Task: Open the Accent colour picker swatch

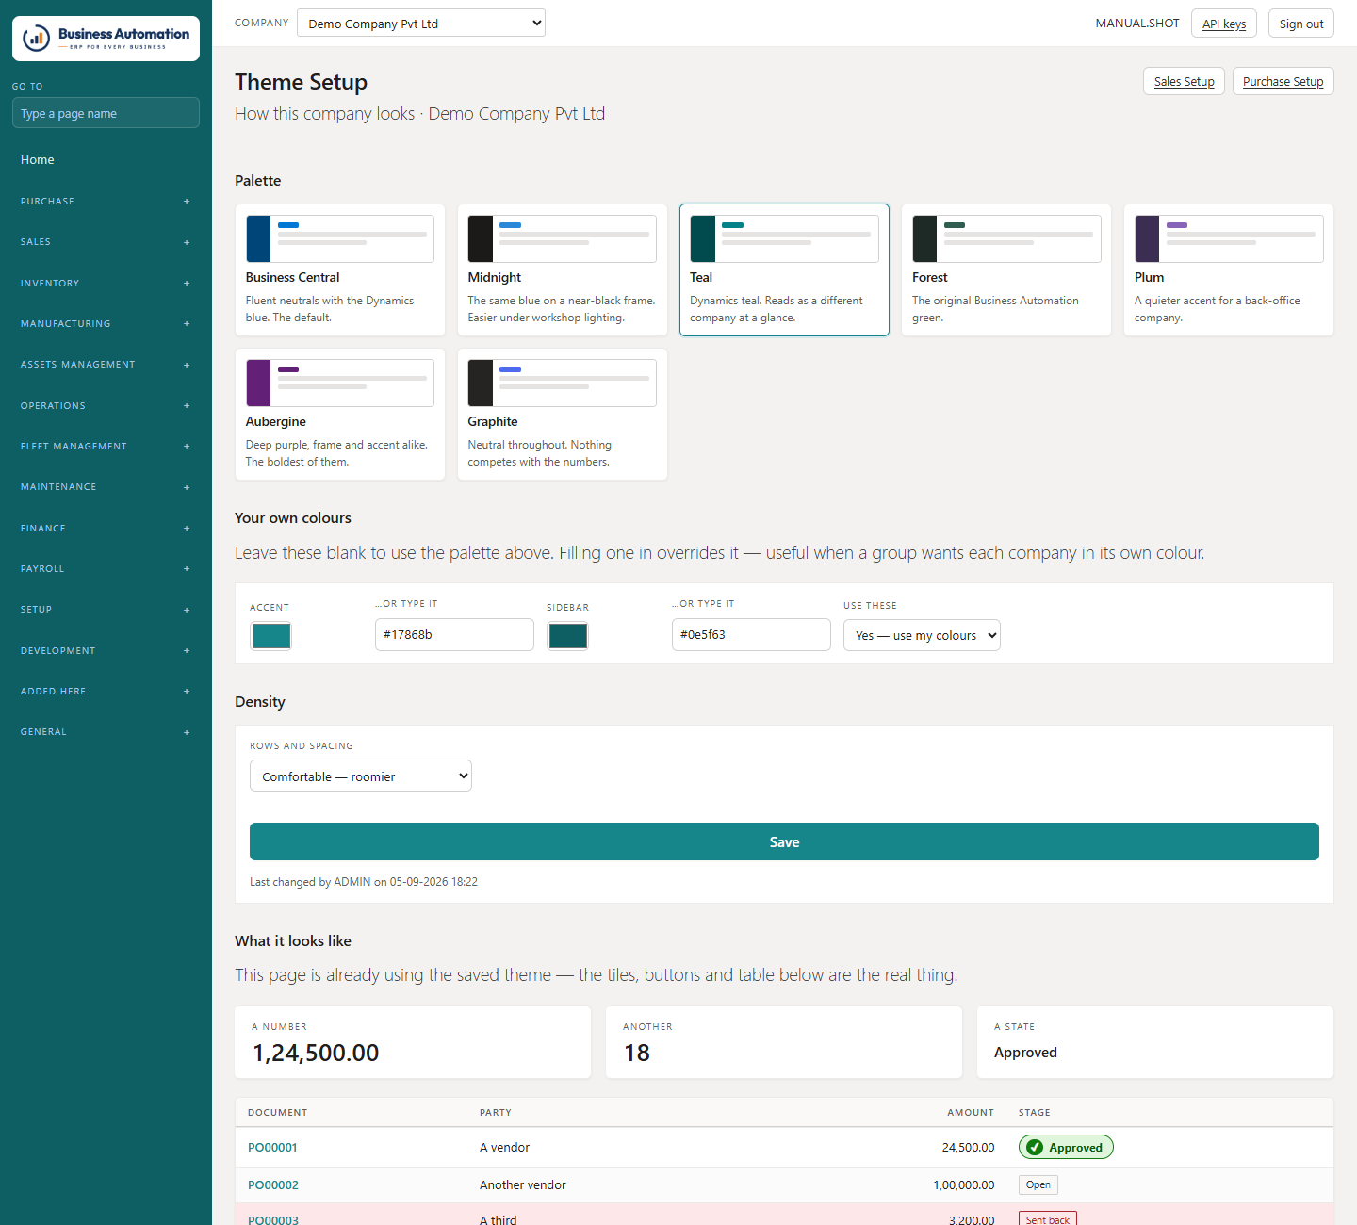Action: [x=270, y=636]
